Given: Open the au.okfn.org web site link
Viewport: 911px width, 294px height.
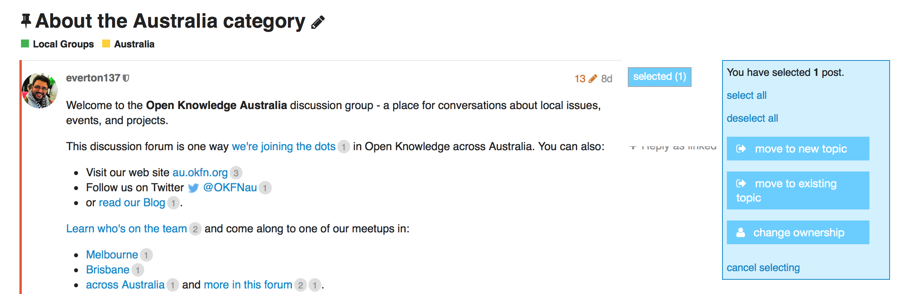Looking at the screenshot, I should click(200, 173).
